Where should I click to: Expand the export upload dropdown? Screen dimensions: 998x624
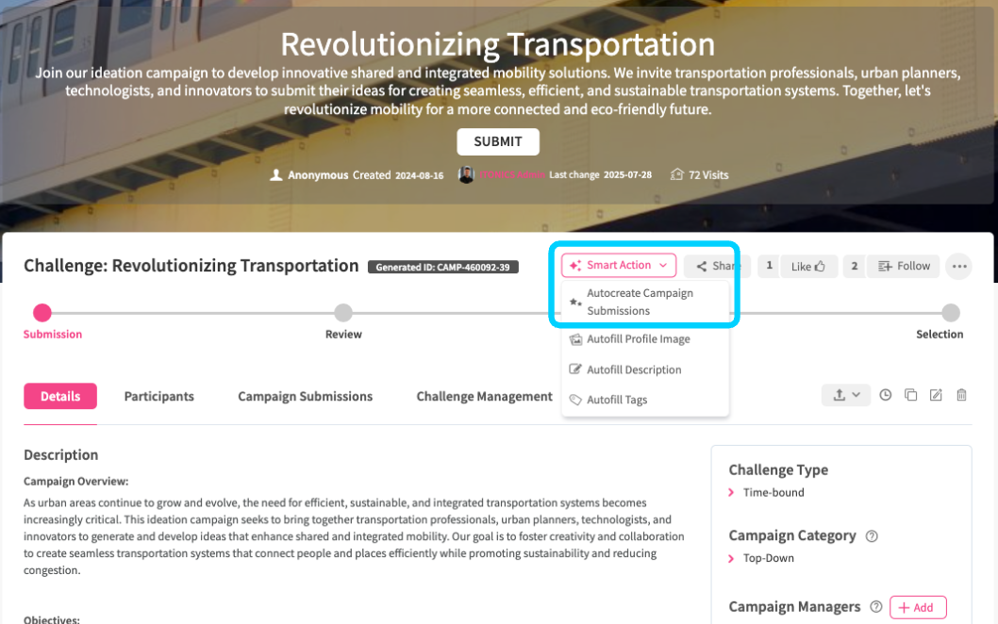845,395
